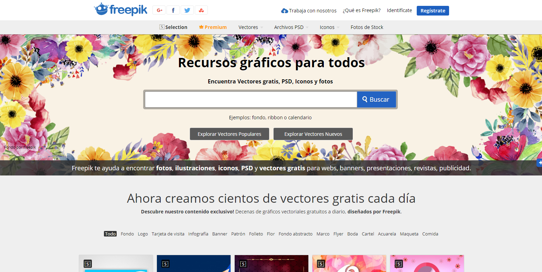
Task: Click Selection badge on first gray thumbnail
Action: [x=88, y=264]
